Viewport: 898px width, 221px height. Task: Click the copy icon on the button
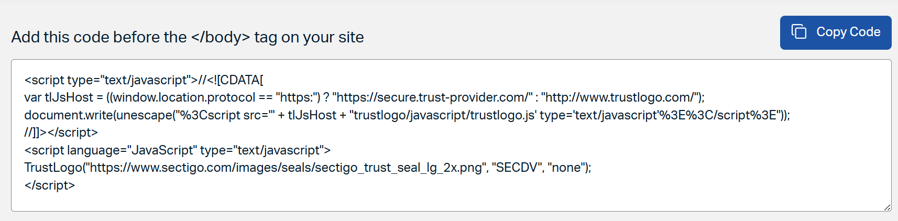pos(798,32)
